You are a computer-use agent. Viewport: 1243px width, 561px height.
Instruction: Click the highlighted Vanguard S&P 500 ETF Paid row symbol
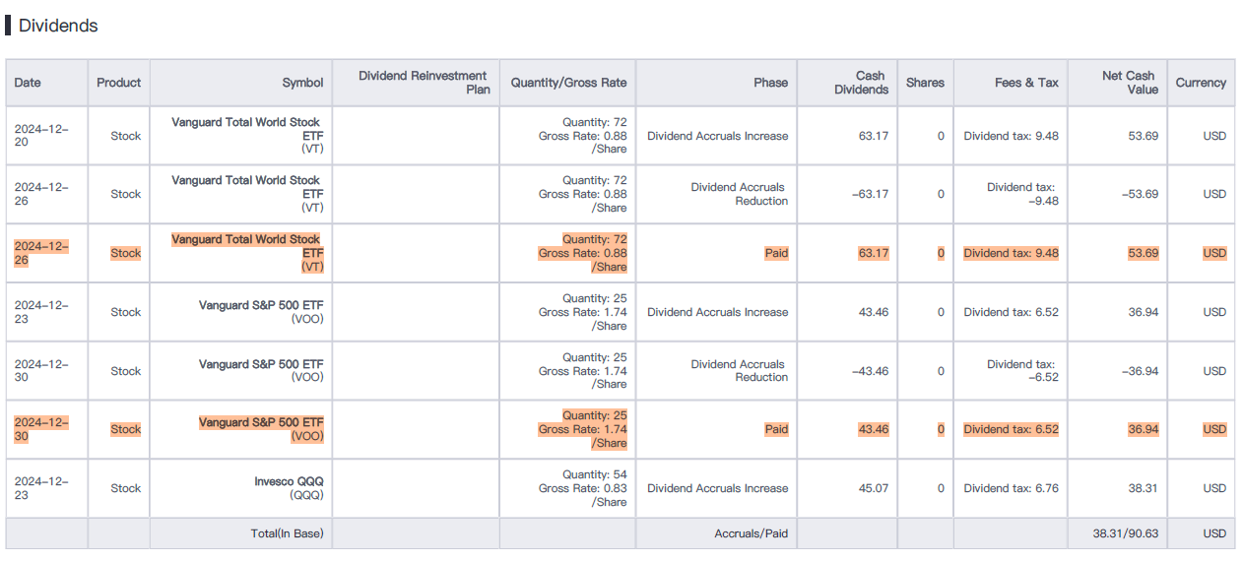click(x=261, y=429)
